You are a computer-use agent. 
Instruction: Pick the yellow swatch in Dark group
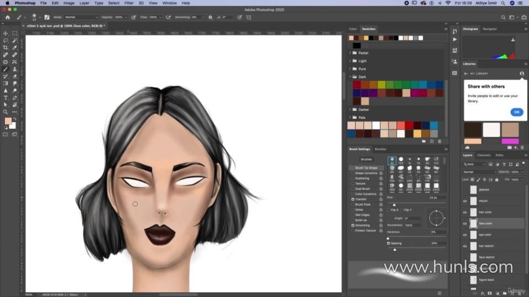pos(381,85)
